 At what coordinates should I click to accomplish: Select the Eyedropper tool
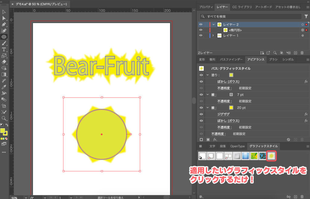pyautogui.click(x=4, y=87)
